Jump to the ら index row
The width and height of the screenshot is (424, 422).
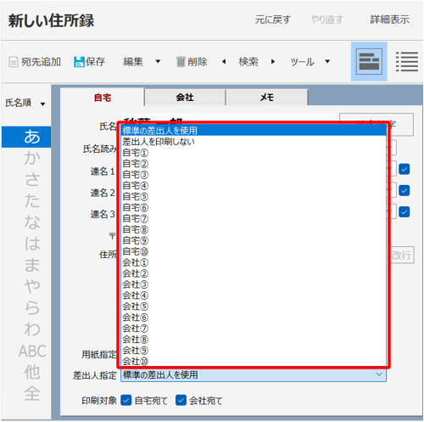(26, 308)
